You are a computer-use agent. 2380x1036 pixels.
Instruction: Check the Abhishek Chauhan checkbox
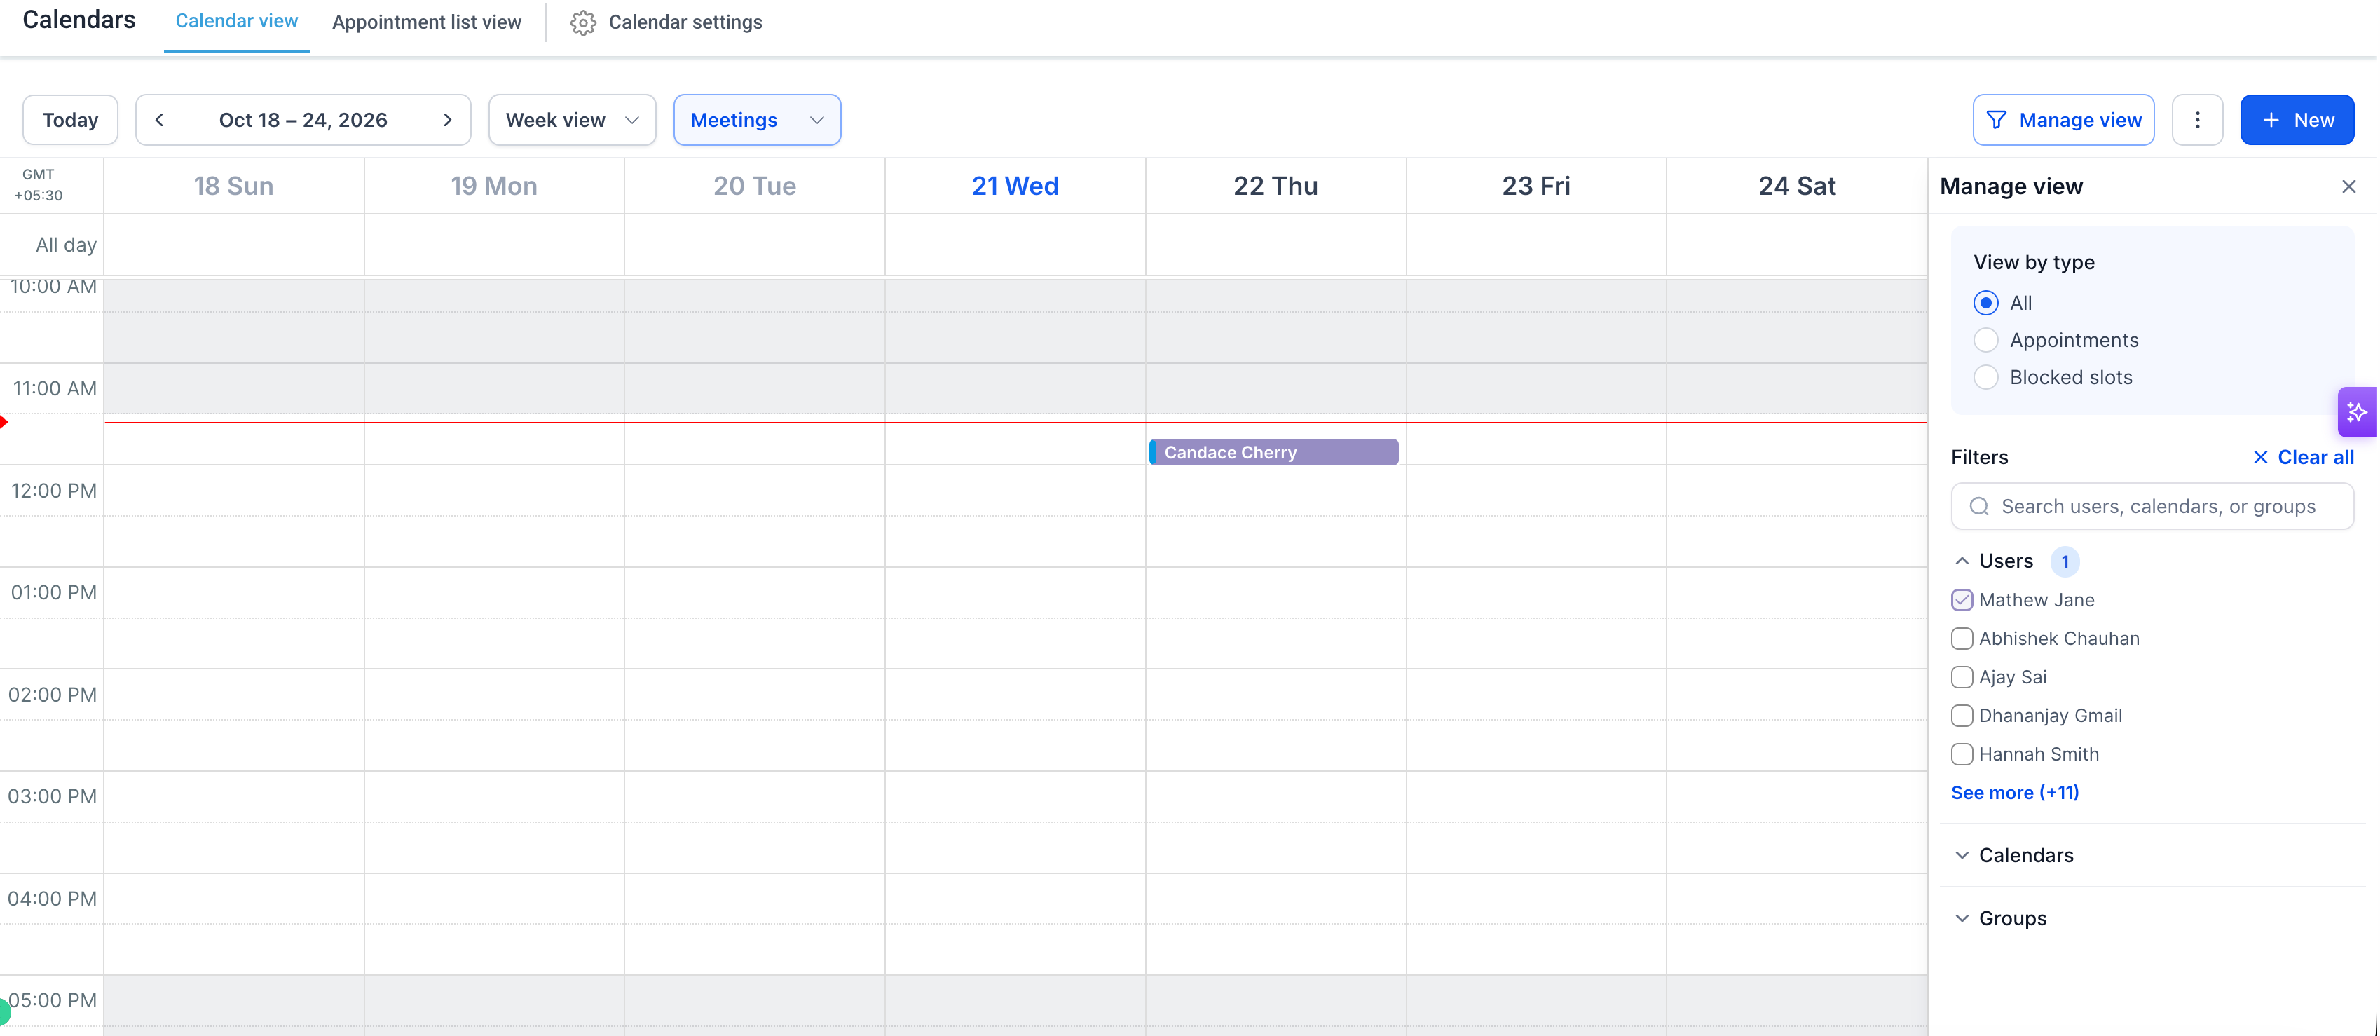pos(1962,639)
